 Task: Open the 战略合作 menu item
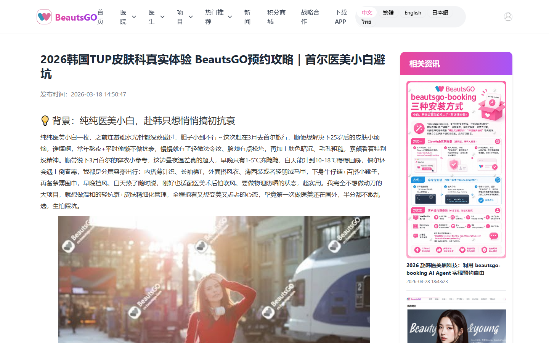(310, 17)
